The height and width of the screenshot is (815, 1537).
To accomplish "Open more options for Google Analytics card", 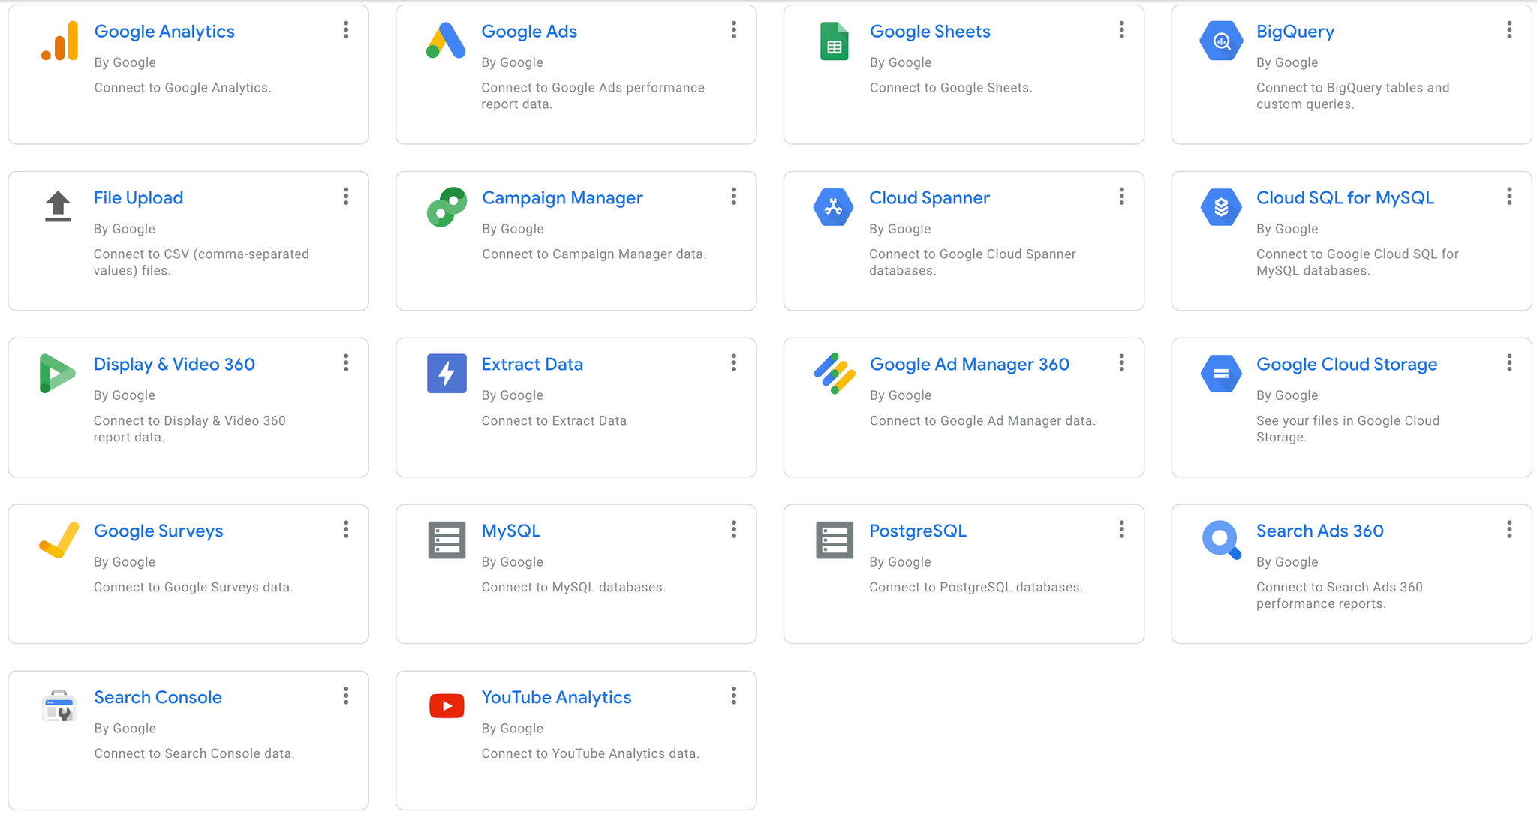I will pyautogui.click(x=346, y=30).
